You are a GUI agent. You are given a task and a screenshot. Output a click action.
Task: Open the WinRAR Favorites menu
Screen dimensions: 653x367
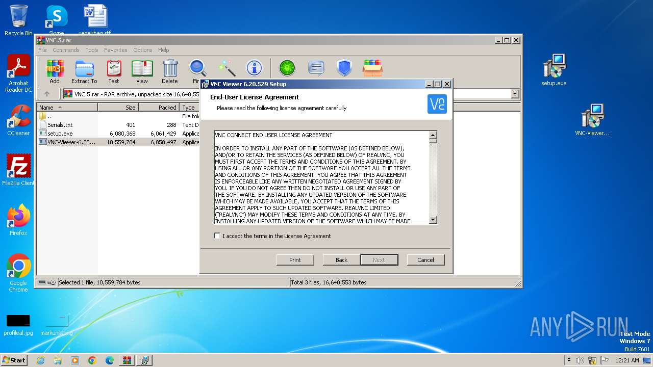pyautogui.click(x=116, y=50)
